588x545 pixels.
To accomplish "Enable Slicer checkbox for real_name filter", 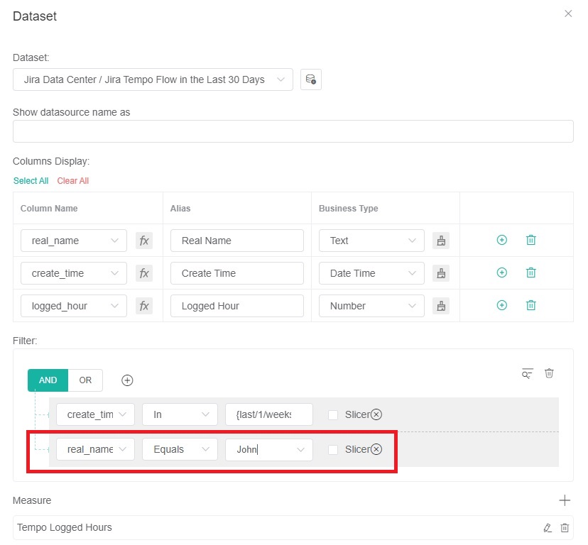I will click(333, 449).
